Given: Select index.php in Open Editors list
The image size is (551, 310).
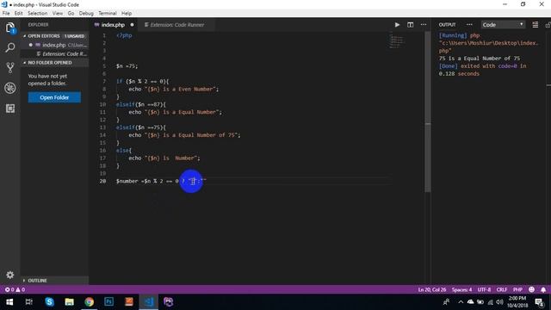Looking at the screenshot, I should 54,45.
